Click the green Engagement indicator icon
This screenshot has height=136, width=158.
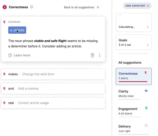[146, 108]
